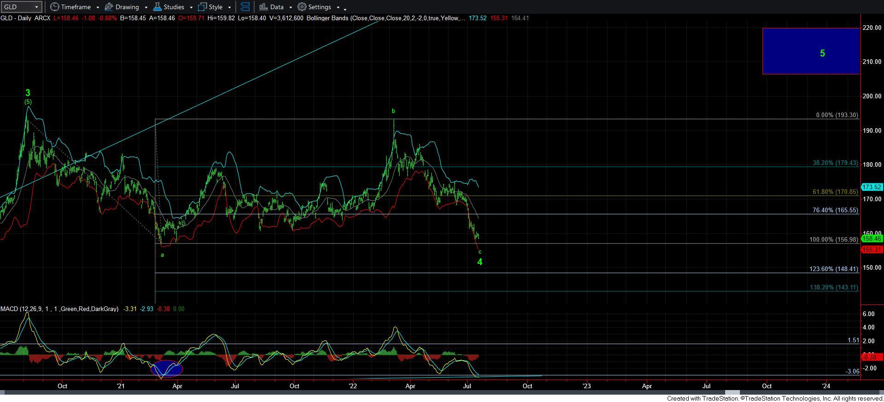Image resolution: width=884 pixels, height=402 pixels.
Task: Click the Studies flask icon
Action: (157, 7)
